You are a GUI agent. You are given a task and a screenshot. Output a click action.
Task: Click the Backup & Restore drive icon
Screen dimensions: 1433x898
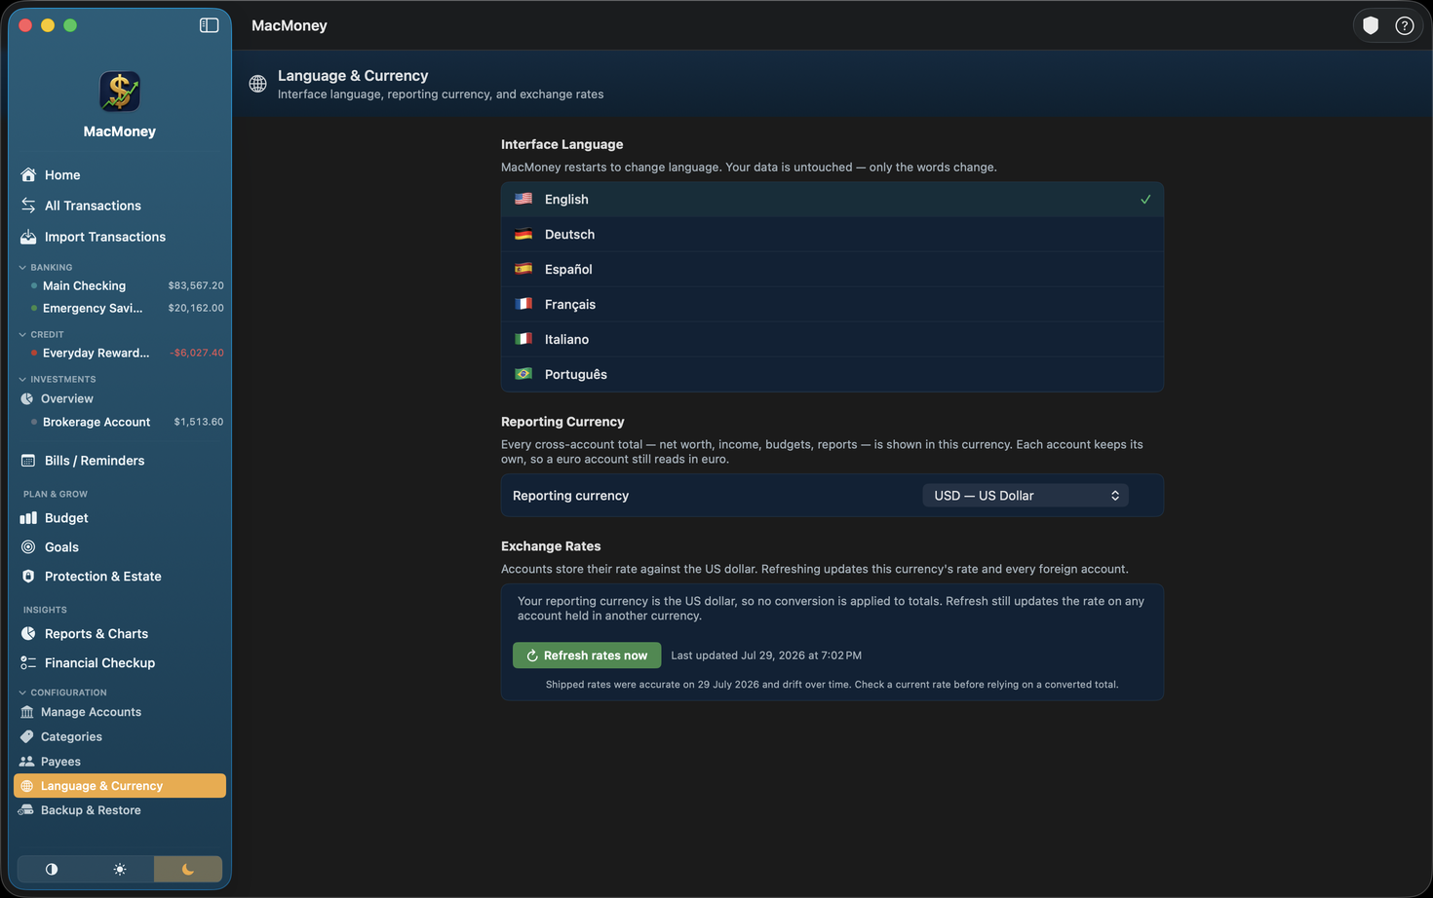pyautogui.click(x=26, y=810)
